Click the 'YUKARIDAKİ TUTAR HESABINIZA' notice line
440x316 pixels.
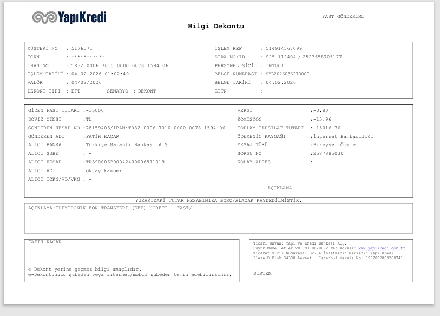[218, 200]
